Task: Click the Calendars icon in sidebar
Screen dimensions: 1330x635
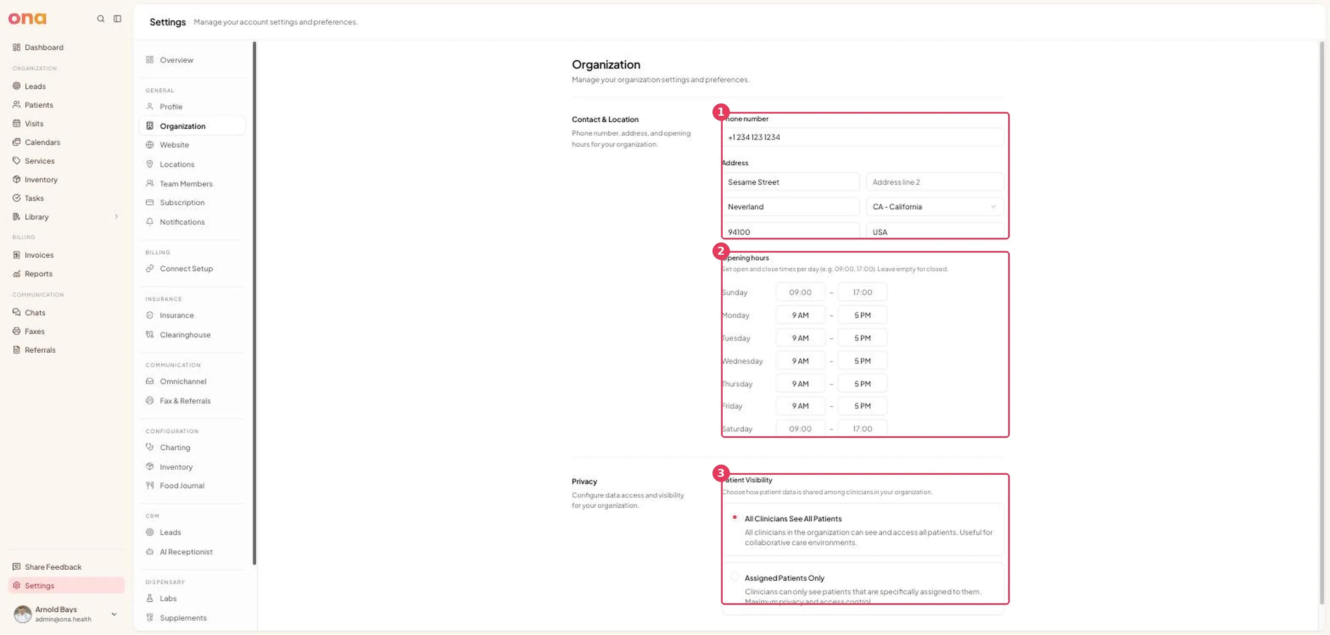Action: (17, 142)
